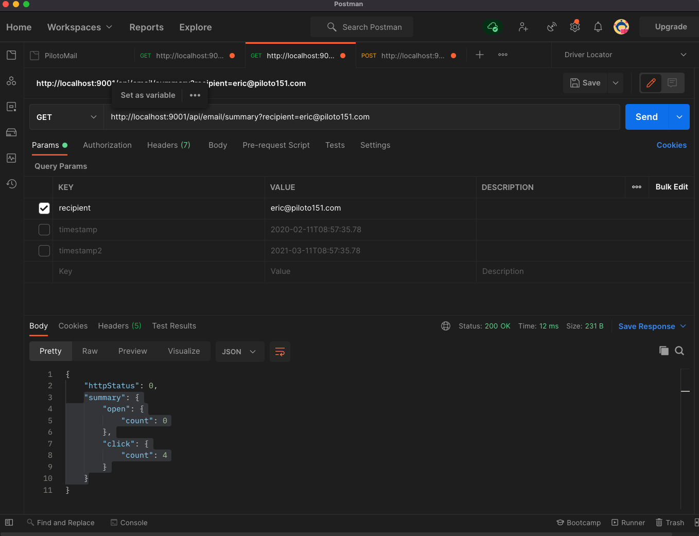Open response Headers (5) tab
The width and height of the screenshot is (699, 536).
[x=119, y=326]
